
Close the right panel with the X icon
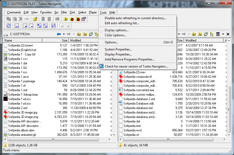tap(228, 34)
